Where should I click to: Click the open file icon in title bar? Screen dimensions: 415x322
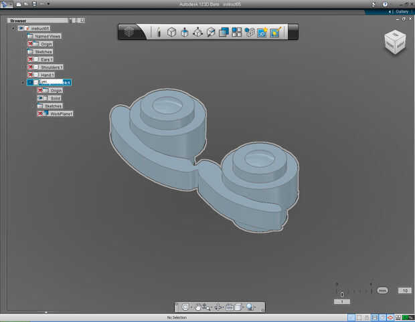tap(26, 4)
